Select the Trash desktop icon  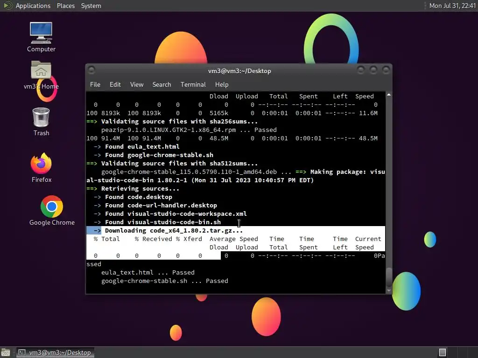41,122
